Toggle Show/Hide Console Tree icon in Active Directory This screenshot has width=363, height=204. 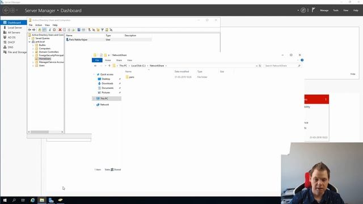[44, 29]
